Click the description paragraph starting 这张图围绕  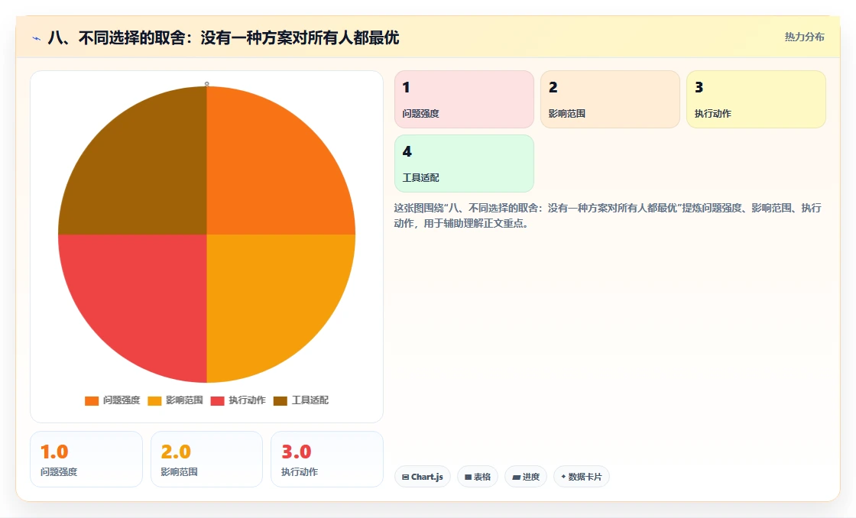click(608, 215)
